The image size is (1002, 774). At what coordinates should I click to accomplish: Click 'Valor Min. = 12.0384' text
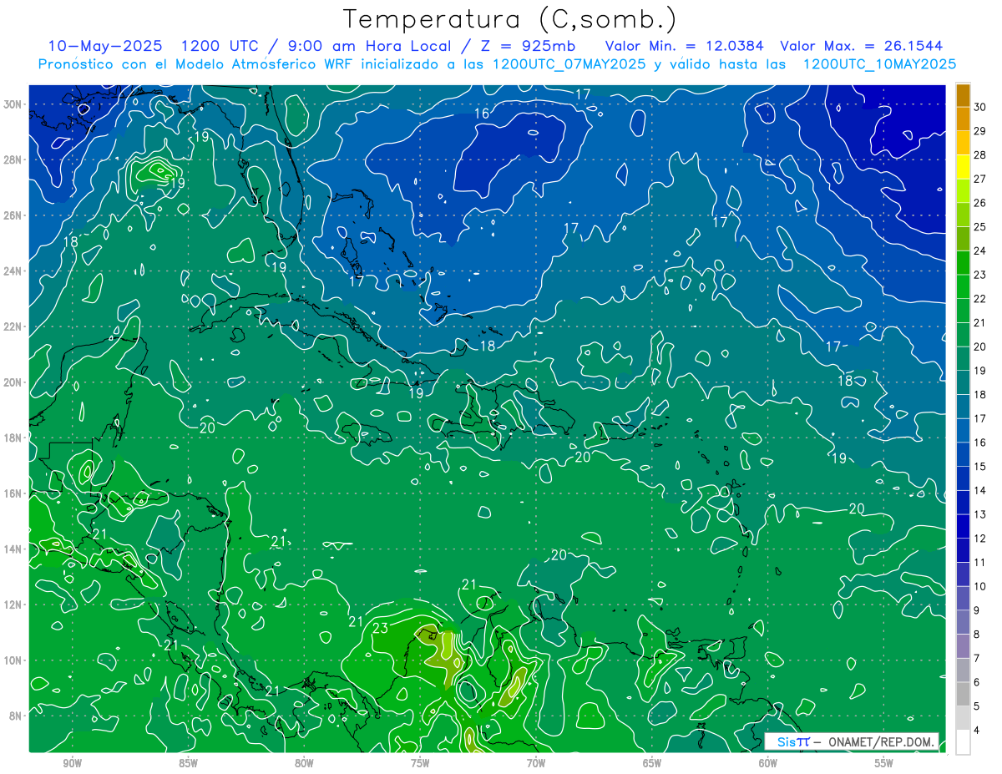685,45
